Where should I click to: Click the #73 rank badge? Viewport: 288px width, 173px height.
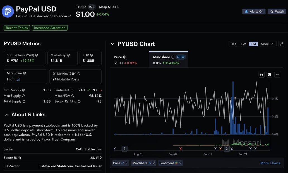[92, 7]
